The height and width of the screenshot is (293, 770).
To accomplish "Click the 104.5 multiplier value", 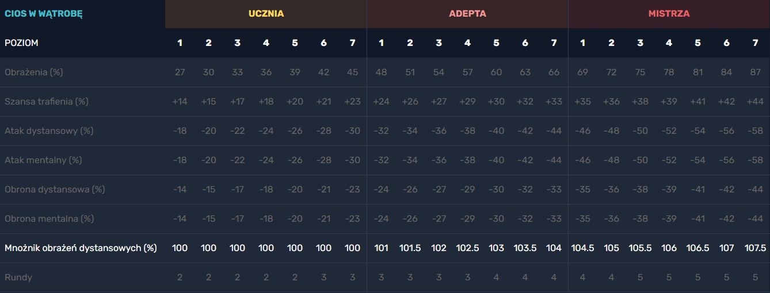I will click(x=582, y=248).
